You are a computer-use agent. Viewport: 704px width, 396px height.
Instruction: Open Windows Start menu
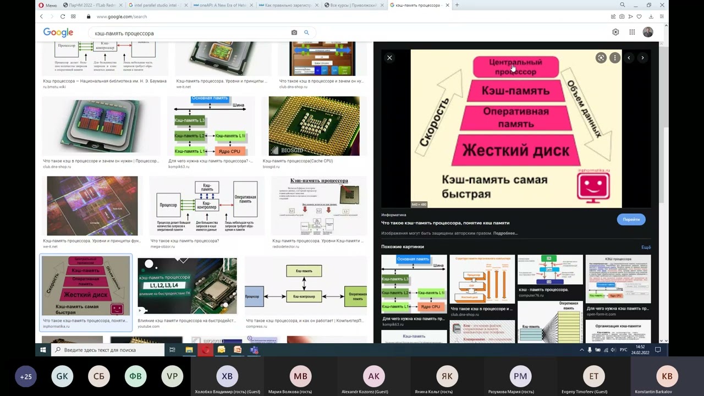click(x=43, y=349)
